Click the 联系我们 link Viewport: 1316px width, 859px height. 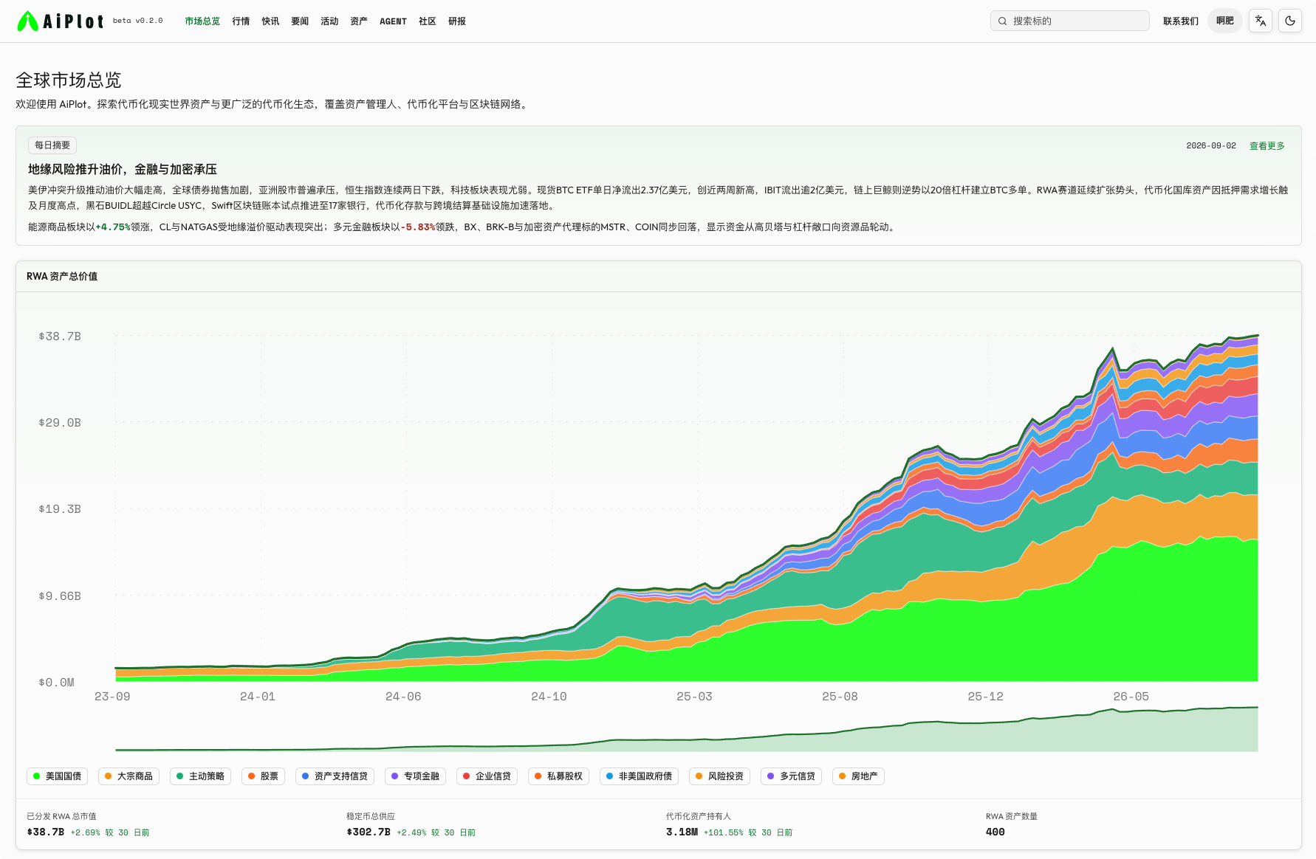point(1181,21)
